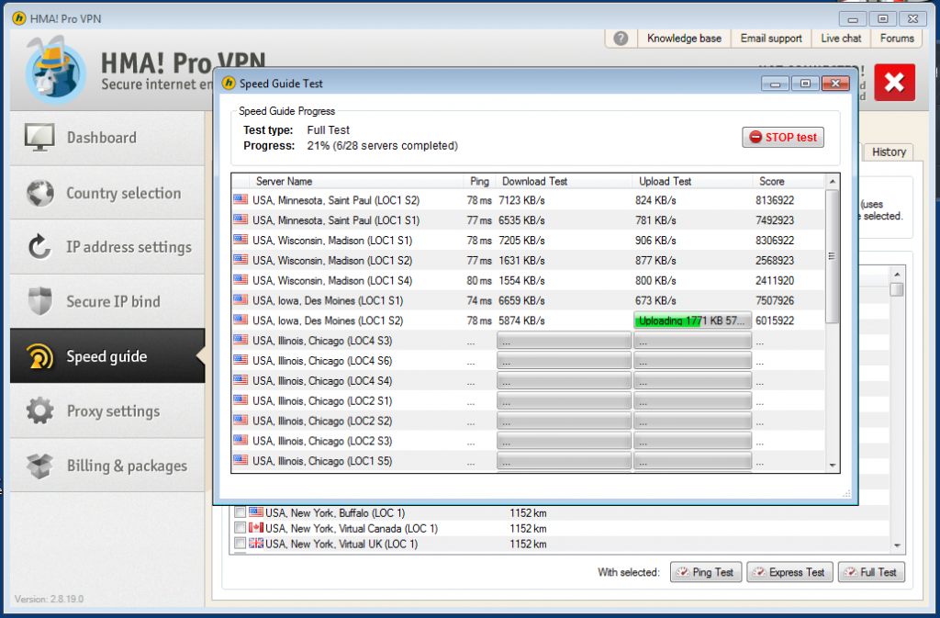Start a Live chat
Viewport: 940px width, 618px height.
point(841,39)
